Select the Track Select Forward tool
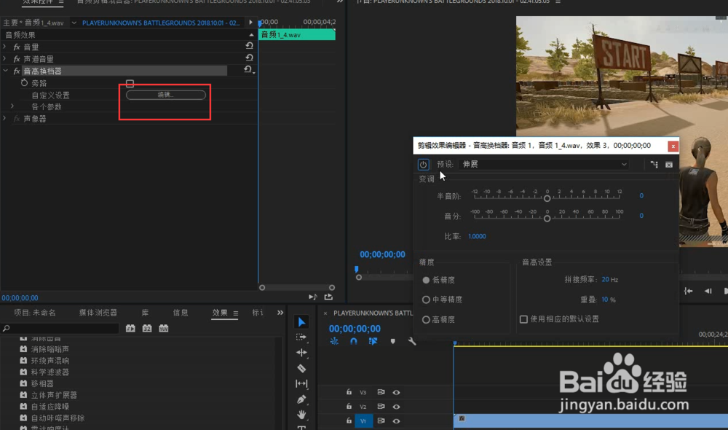The height and width of the screenshot is (430, 728). [x=301, y=337]
